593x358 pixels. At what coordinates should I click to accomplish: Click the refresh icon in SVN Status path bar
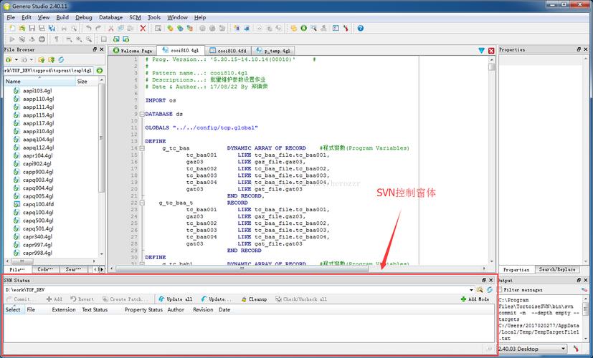coord(490,290)
